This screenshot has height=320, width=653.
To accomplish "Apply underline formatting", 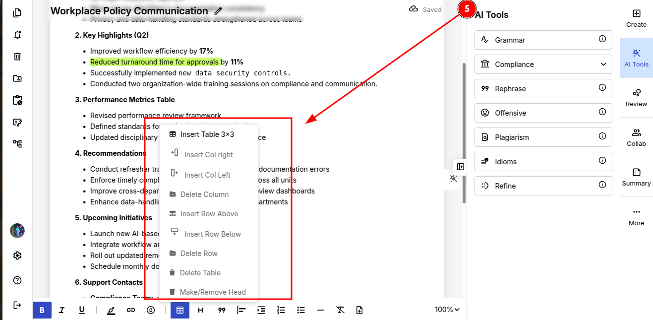I will 81,310.
